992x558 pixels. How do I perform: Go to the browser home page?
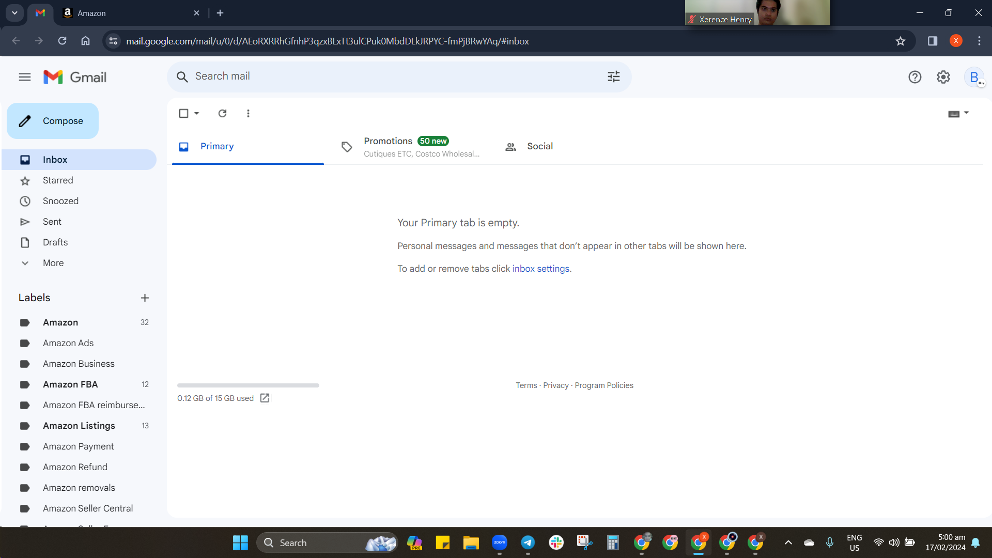[86, 41]
